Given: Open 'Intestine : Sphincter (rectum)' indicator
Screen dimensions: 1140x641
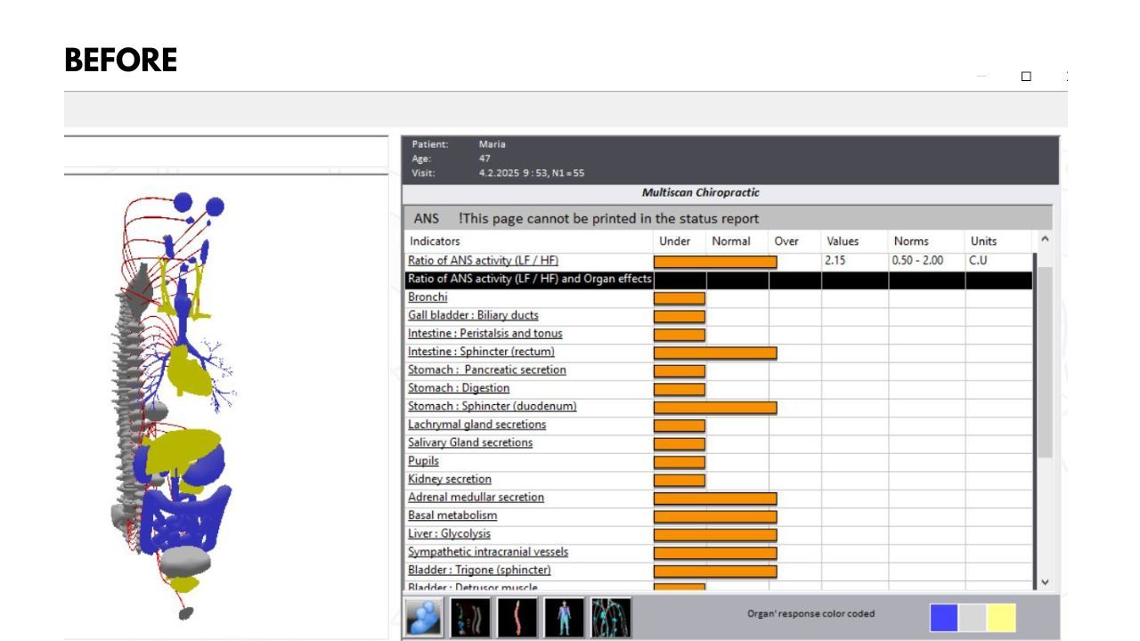Looking at the screenshot, I should point(481,352).
